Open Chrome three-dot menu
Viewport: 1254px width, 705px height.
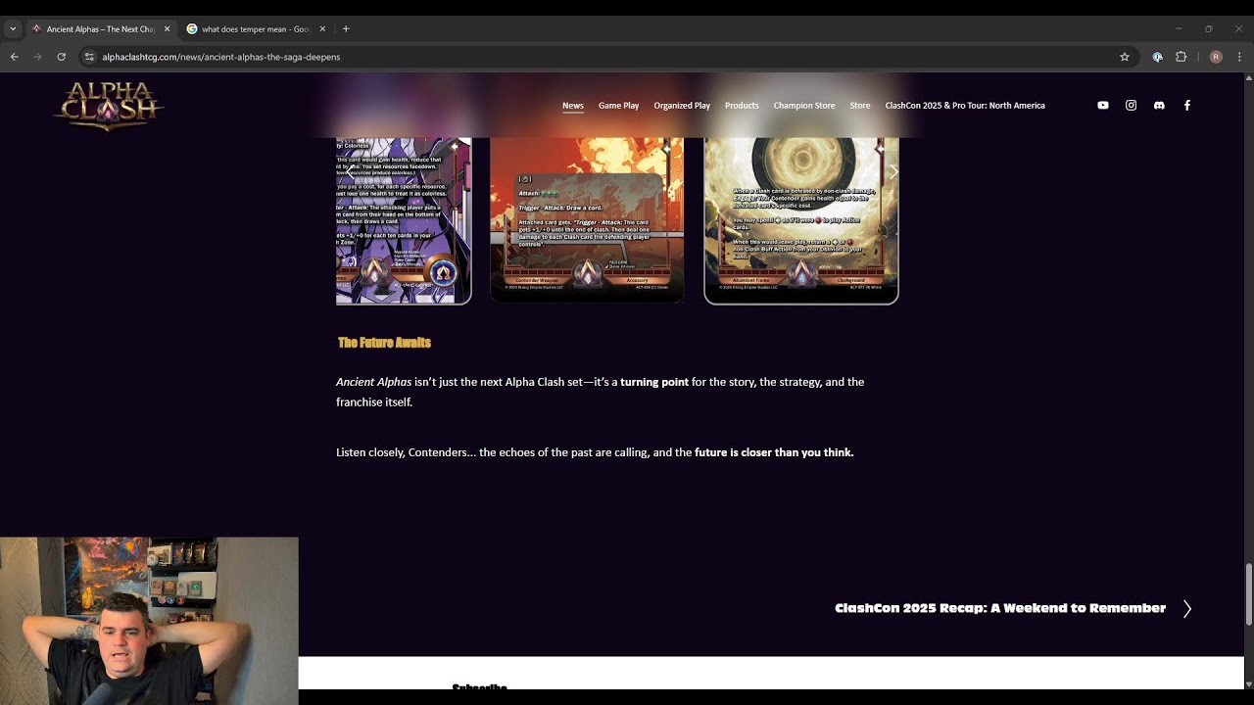click(x=1239, y=57)
